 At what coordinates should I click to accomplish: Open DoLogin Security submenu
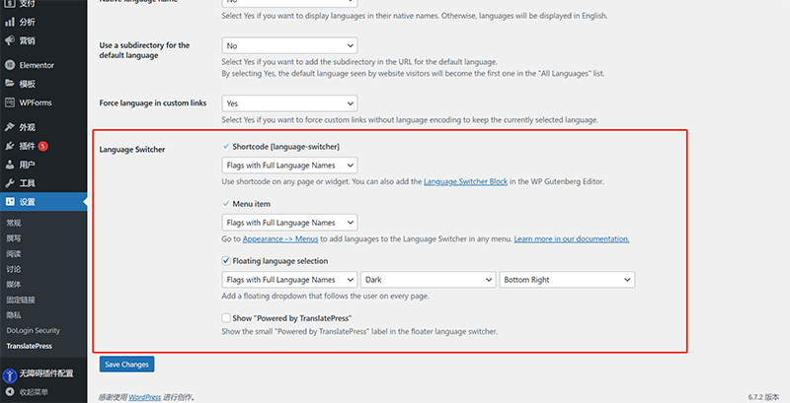[x=33, y=331]
